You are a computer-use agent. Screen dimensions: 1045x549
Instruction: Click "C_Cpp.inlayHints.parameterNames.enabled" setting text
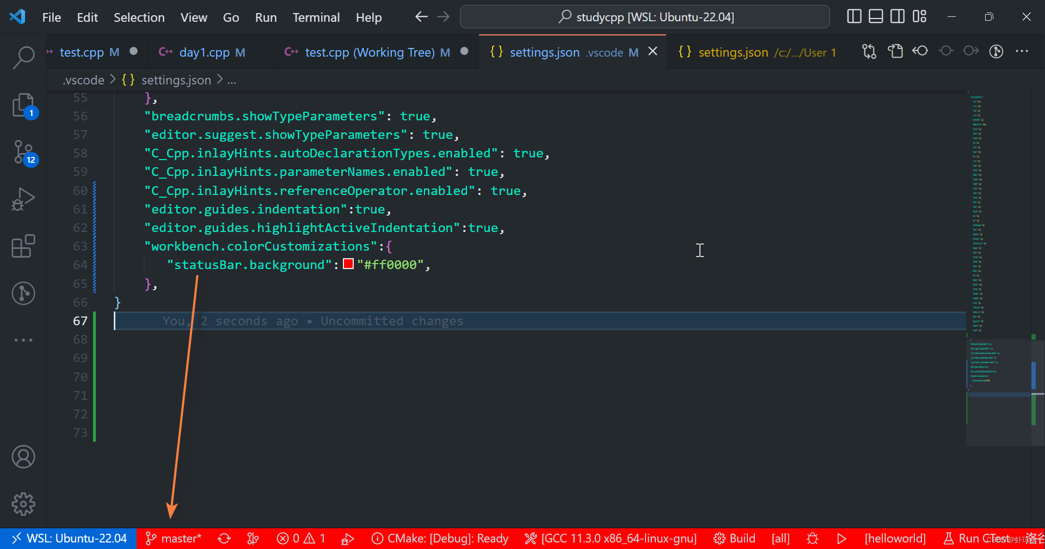[x=298, y=172]
